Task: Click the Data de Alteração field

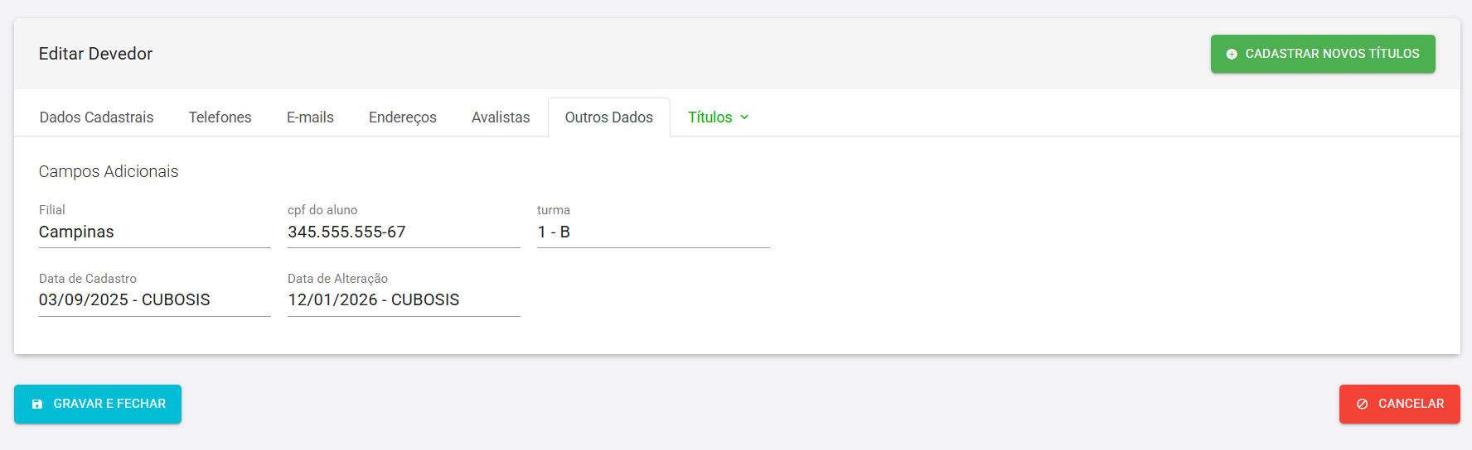Action: click(x=404, y=300)
